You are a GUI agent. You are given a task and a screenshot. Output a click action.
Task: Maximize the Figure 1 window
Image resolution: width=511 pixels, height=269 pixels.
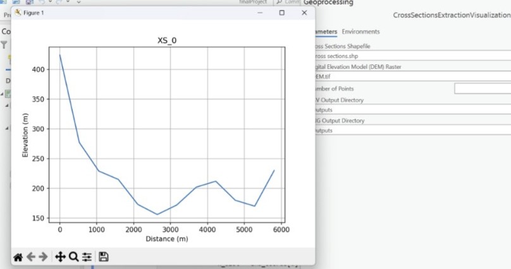(x=281, y=13)
